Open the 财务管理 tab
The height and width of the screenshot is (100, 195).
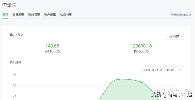click(34, 15)
